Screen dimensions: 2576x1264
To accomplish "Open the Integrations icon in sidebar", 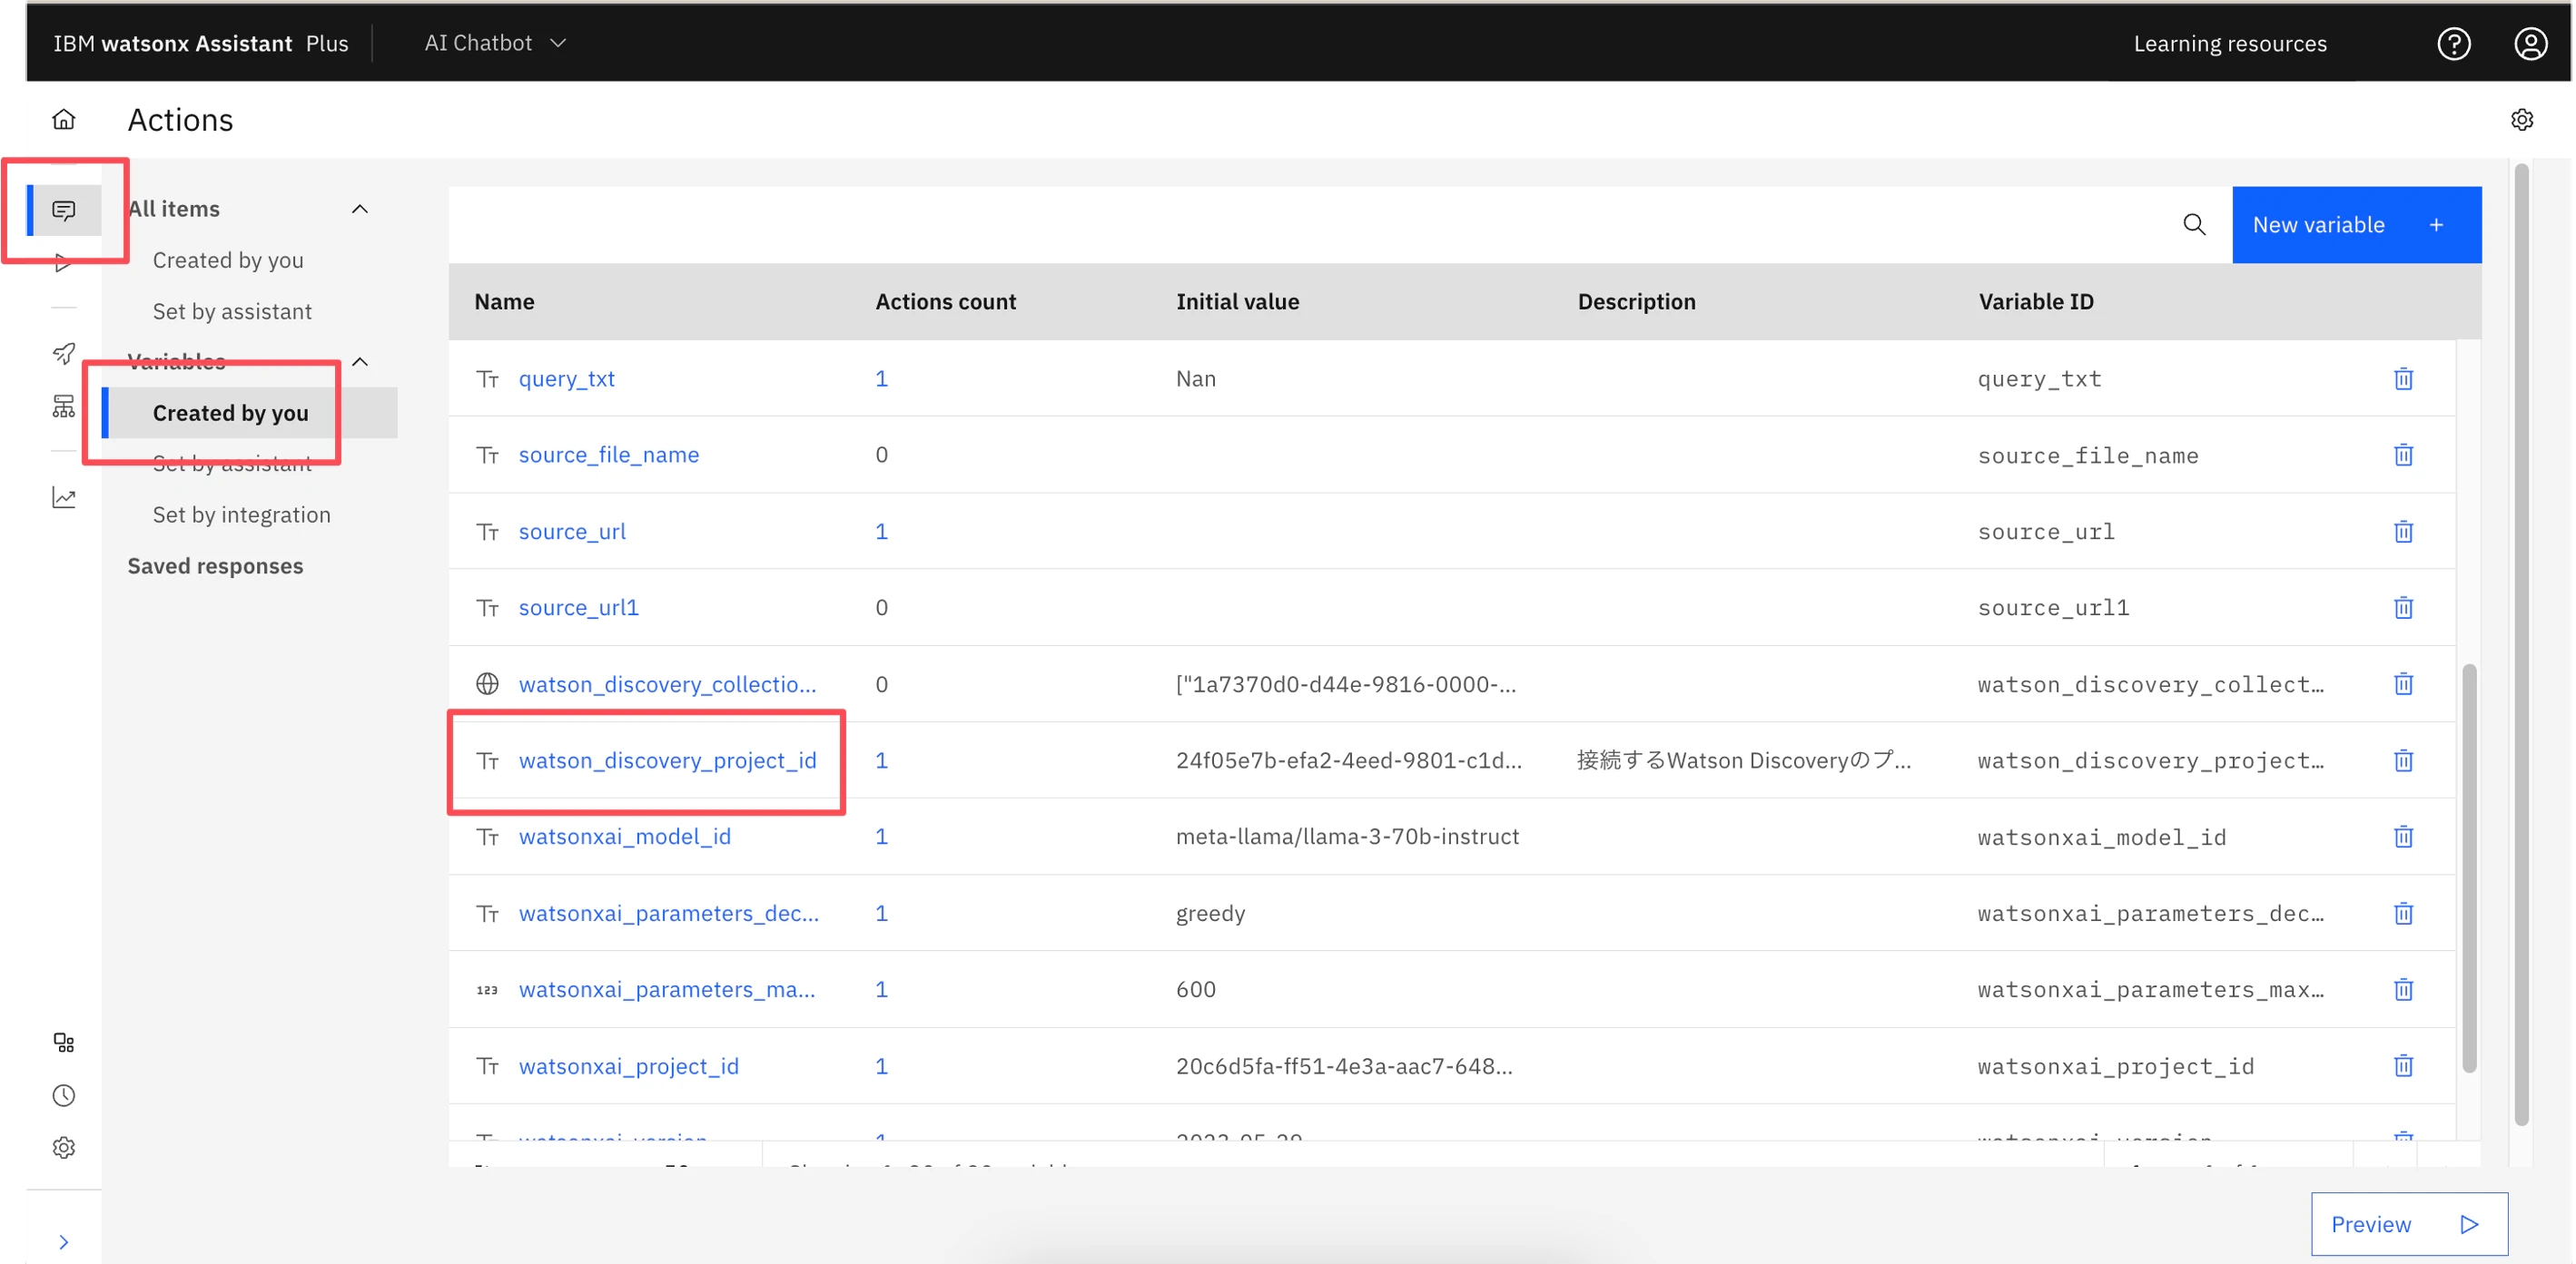I will click(63, 1043).
